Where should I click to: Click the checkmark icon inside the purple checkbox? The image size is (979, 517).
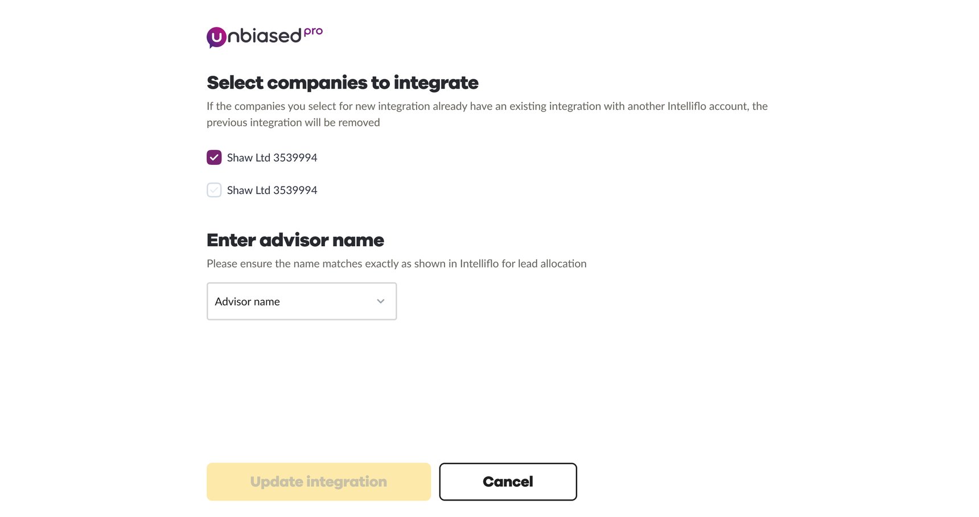[x=213, y=157]
